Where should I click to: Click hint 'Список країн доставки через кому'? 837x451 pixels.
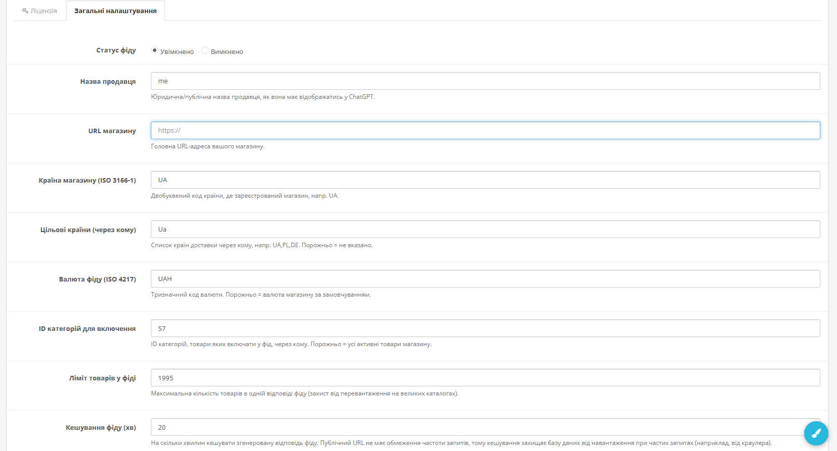pyautogui.click(x=262, y=245)
